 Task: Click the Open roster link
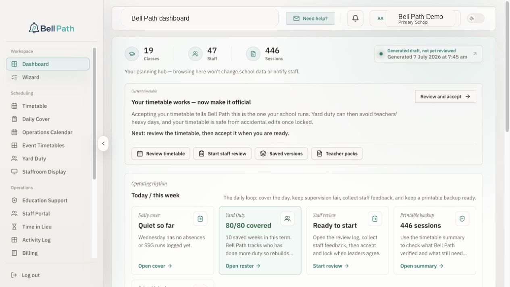tap(243, 266)
